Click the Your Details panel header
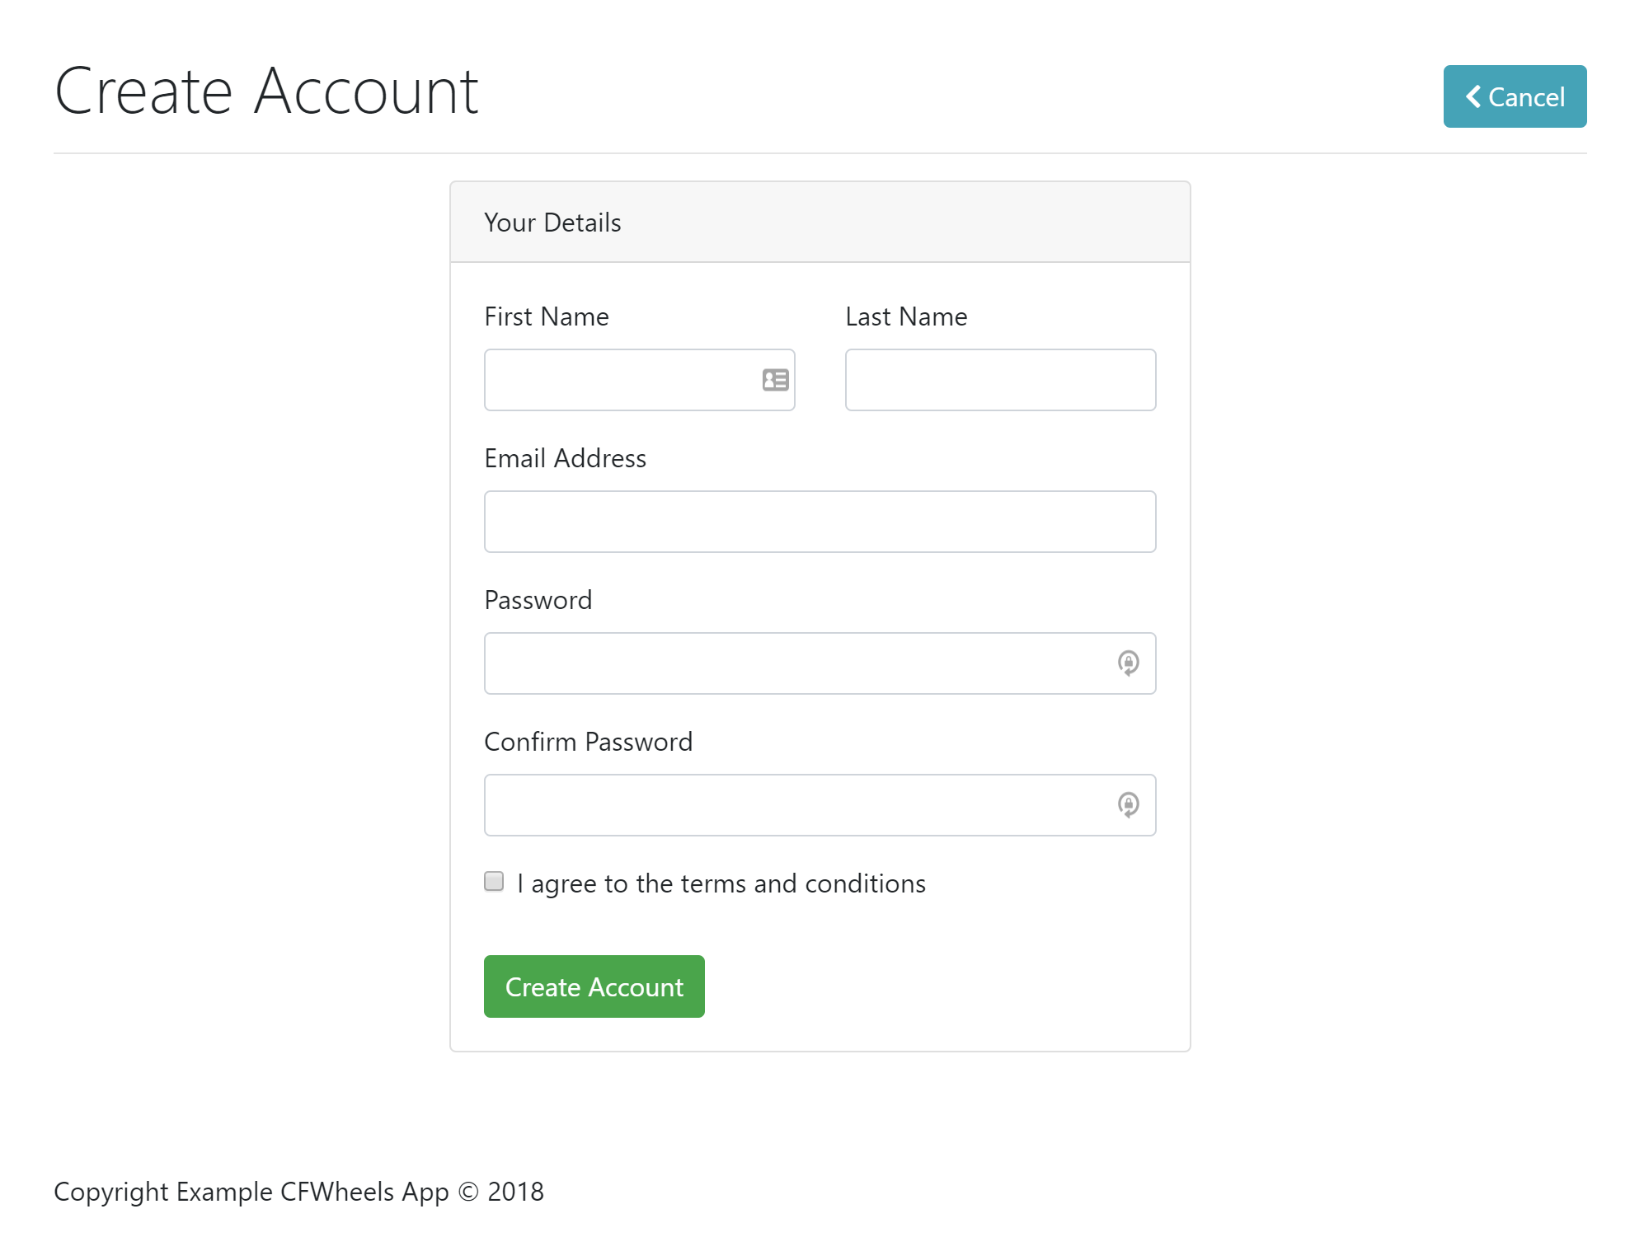Image resolution: width=1644 pixels, height=1251 pixels. coord(552,223)
